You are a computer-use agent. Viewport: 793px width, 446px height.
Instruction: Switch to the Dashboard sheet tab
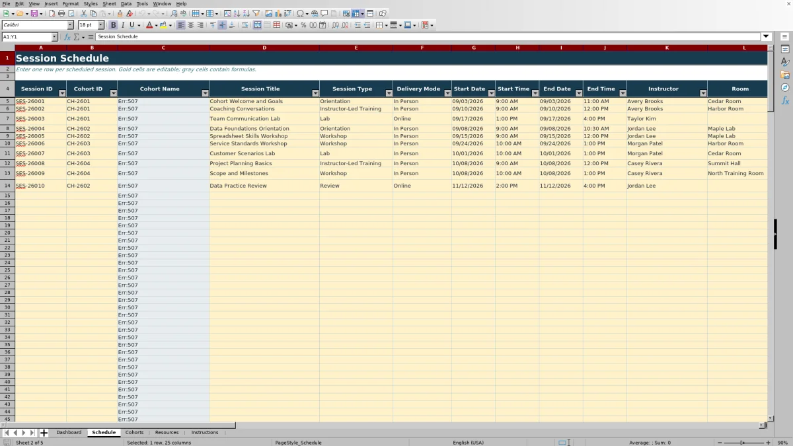[x=69, y=432]
